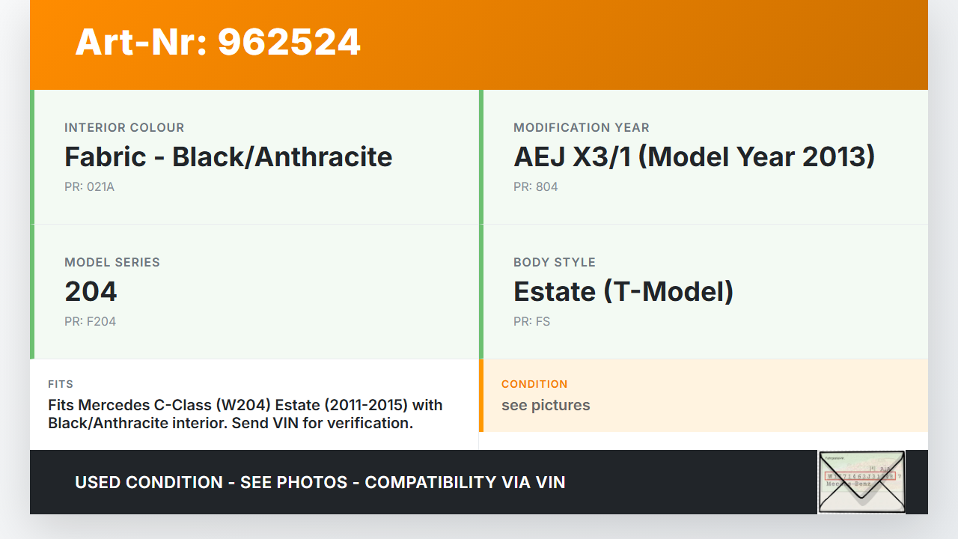Image resolution: width=958 pixels, height=539 pixels.
Task: Select the 204 model series value
Action: (91, 292)
